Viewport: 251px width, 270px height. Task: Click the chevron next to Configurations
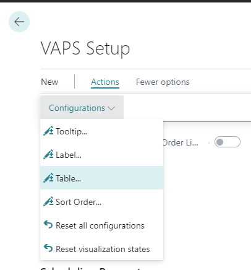click(111, 108)
